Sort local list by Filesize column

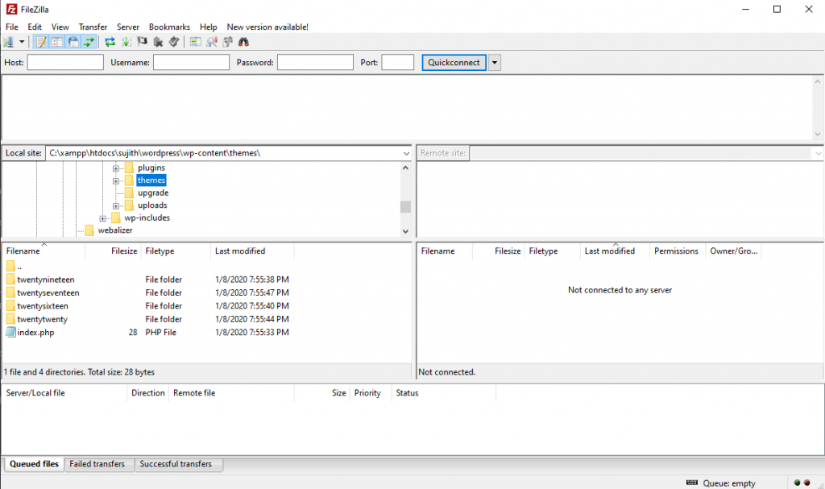click(113, 251)
